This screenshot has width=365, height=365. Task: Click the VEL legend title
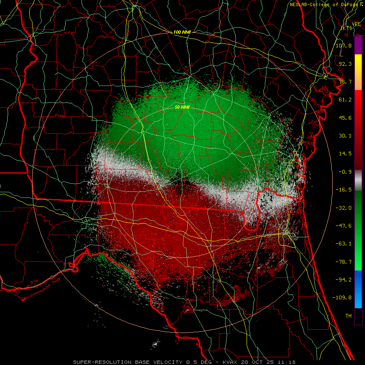click(356, 24)
